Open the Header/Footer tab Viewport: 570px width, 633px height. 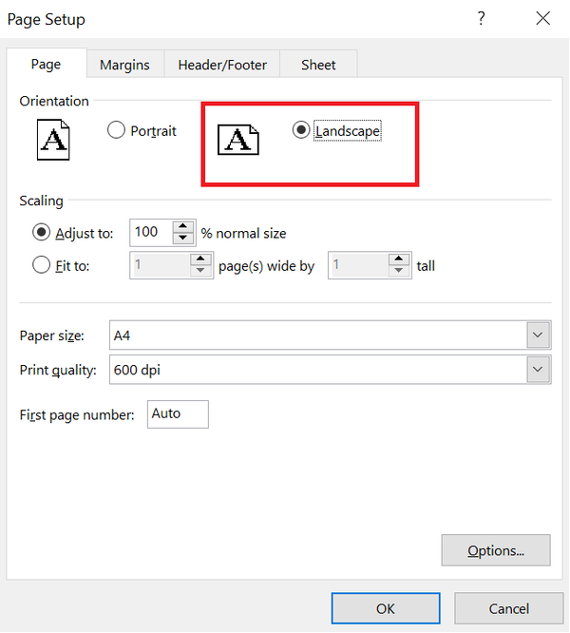pyautogui.click(x=222, y=65)
